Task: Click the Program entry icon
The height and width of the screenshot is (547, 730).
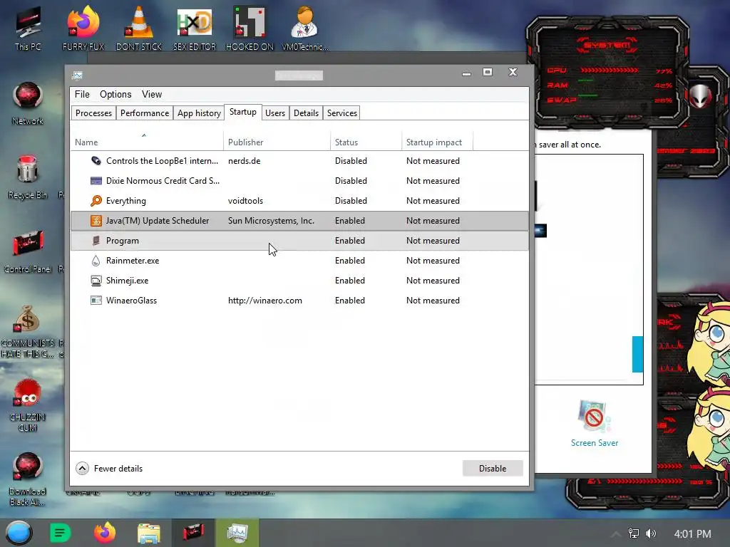Action: point(96,241)
